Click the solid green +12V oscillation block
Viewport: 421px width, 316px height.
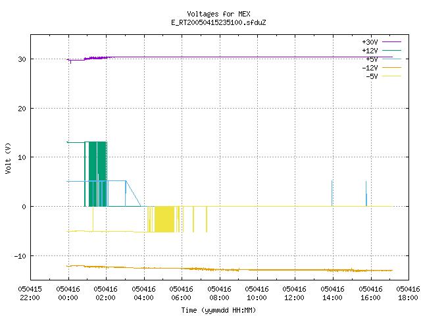97,174
